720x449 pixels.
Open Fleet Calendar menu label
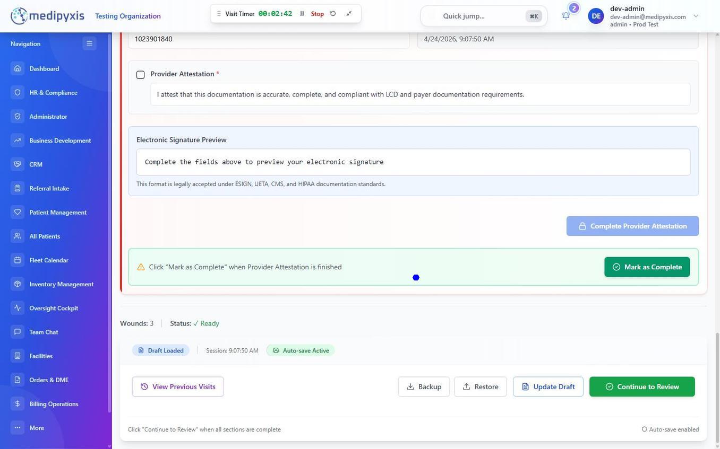[49, 260]
